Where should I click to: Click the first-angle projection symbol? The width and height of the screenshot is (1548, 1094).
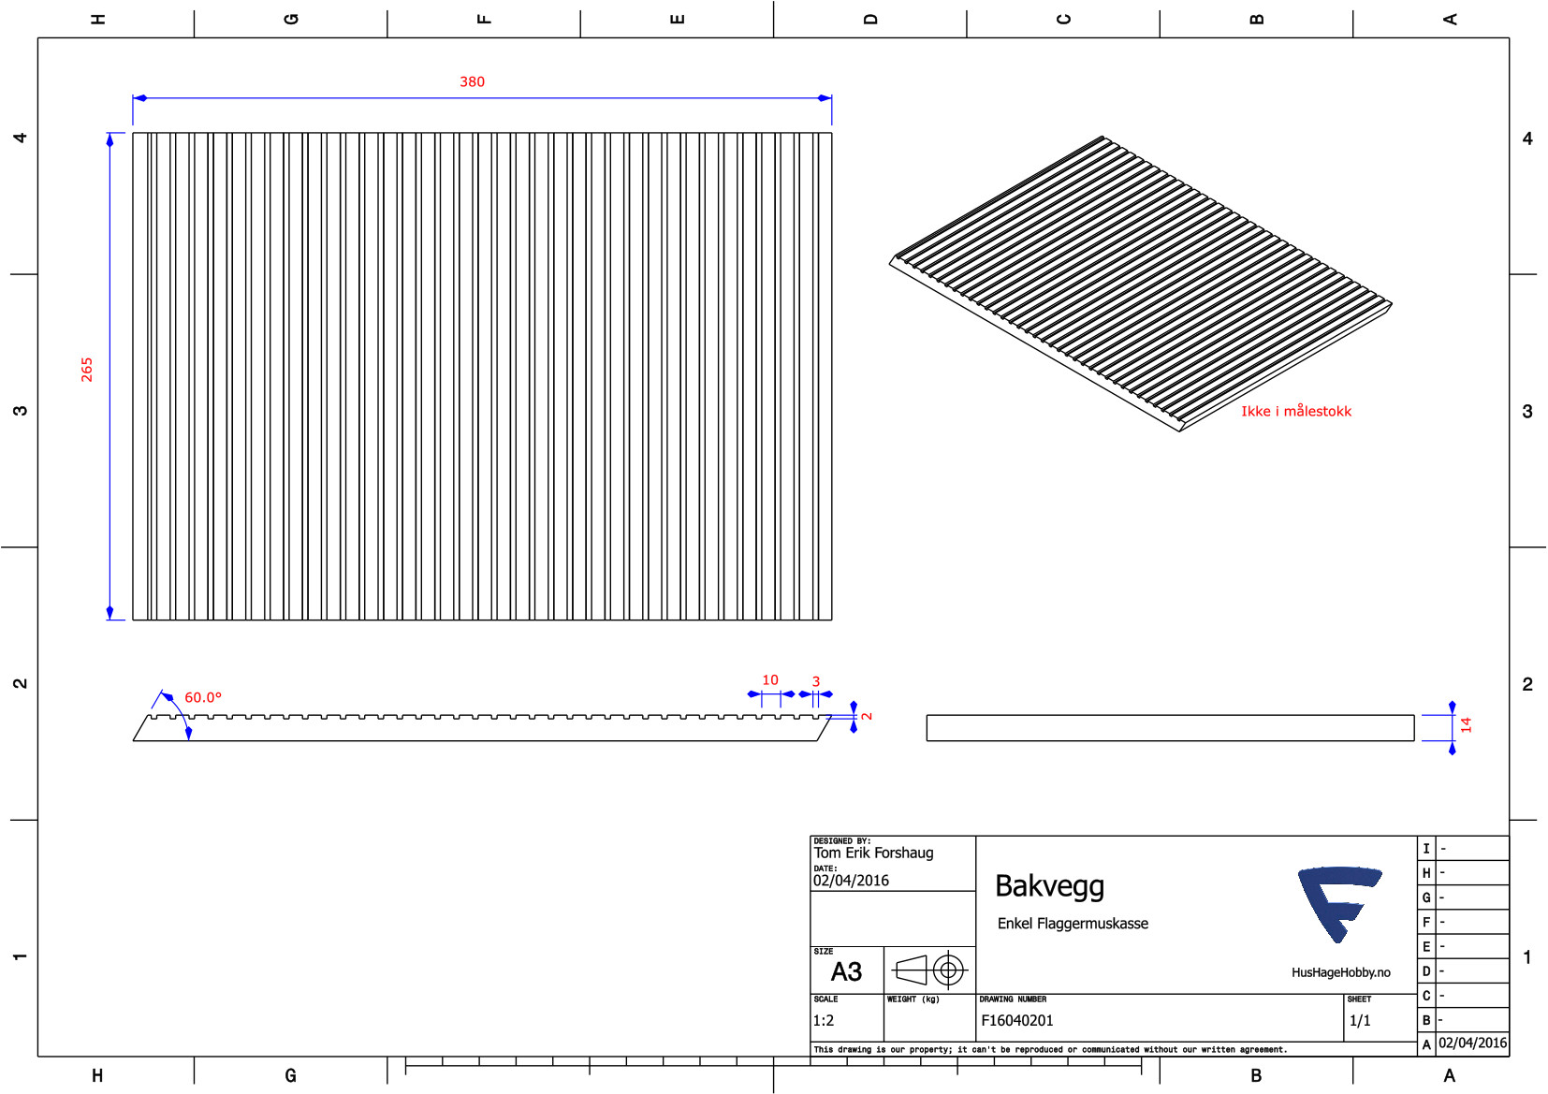pyautogui.click(x=929, y=970)
